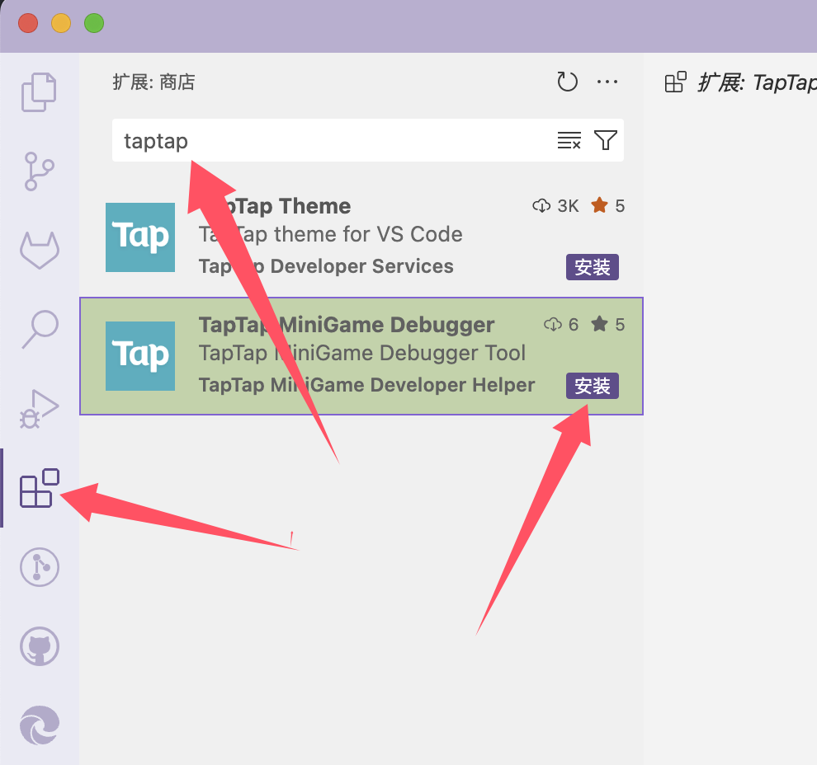Click the download count of MiniGame Debugger

(561, 325)
